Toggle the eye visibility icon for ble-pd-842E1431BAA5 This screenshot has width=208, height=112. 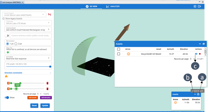(196, 54)
